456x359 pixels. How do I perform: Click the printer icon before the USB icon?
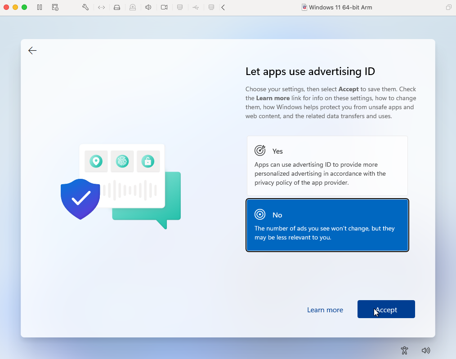click(180, 7)
